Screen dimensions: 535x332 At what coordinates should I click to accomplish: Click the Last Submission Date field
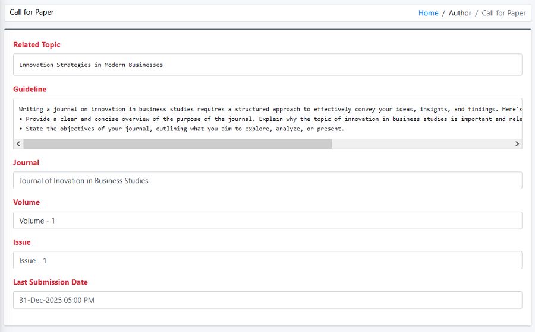[x=267, y=300]
